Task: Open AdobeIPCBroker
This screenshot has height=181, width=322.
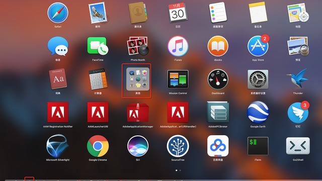Action: click(x=218, y=112)
